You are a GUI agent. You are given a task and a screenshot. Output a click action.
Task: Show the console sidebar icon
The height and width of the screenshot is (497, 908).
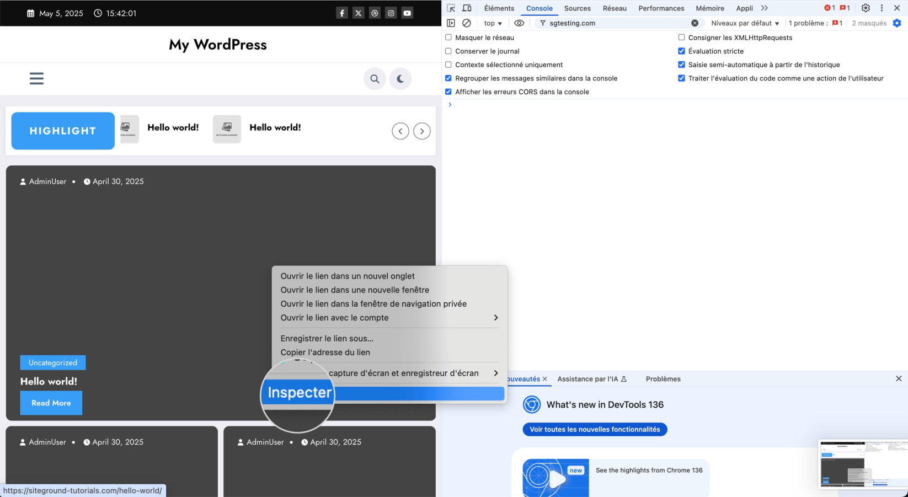point(451,23)
